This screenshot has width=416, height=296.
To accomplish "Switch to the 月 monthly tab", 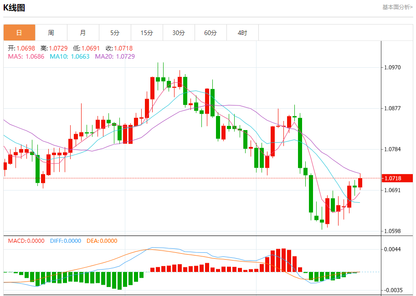I will (83, 33).
